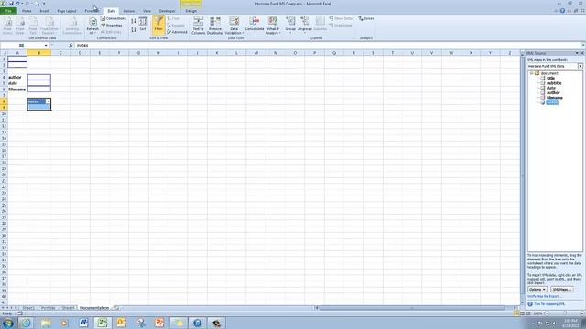Click the Advanced filter option

click(177, 32)
